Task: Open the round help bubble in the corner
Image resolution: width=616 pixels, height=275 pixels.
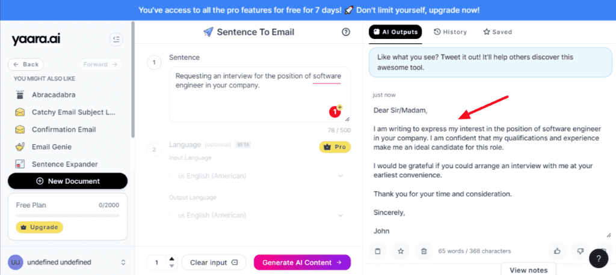Action: coord(599,259)
